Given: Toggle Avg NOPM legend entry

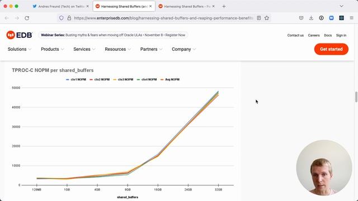Looking at the screenshot, I should (x=170, y=79).
